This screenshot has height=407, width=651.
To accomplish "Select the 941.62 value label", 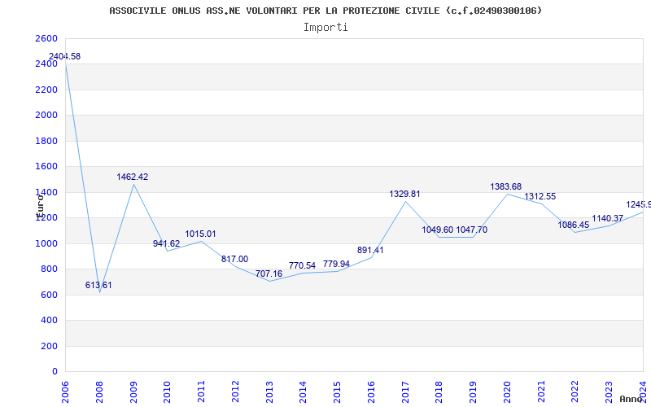I will [167, 243].
